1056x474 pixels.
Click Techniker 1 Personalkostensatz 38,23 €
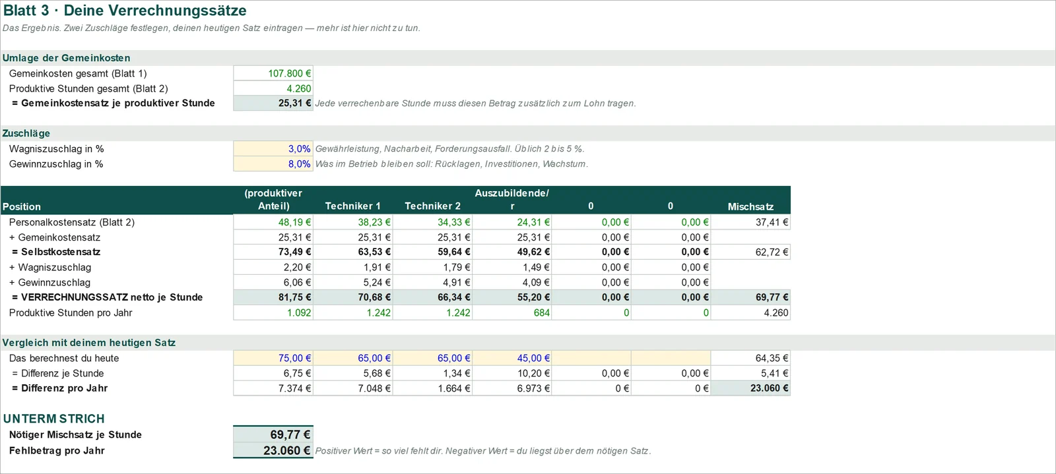[x=353, y=222]
